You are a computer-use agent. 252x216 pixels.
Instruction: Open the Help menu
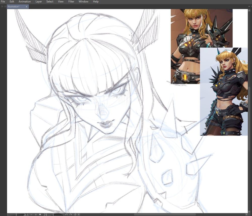(x=96, y=2)
